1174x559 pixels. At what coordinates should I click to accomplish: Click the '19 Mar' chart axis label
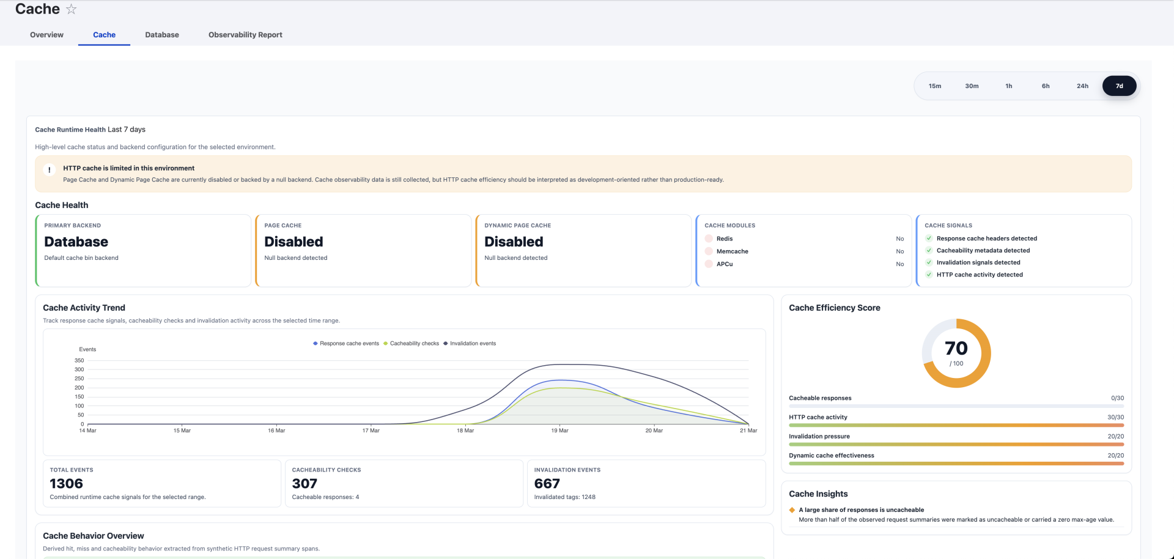point(559,431)
